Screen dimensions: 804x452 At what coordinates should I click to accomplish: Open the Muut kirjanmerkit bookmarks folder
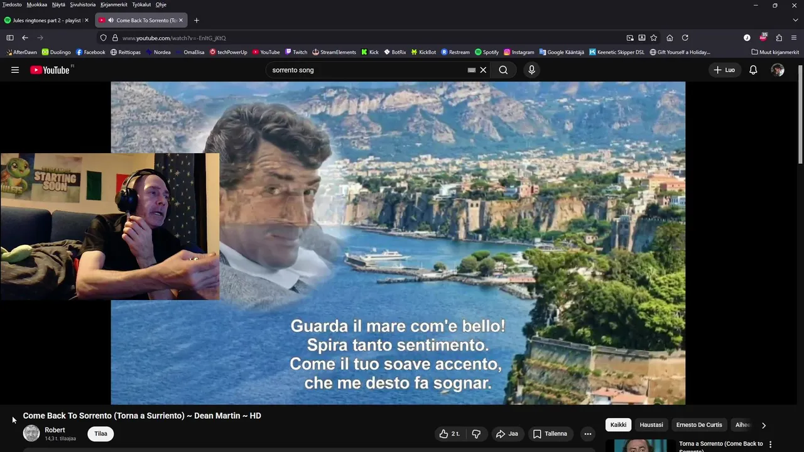pyautogui.click(x=775, y=52)
